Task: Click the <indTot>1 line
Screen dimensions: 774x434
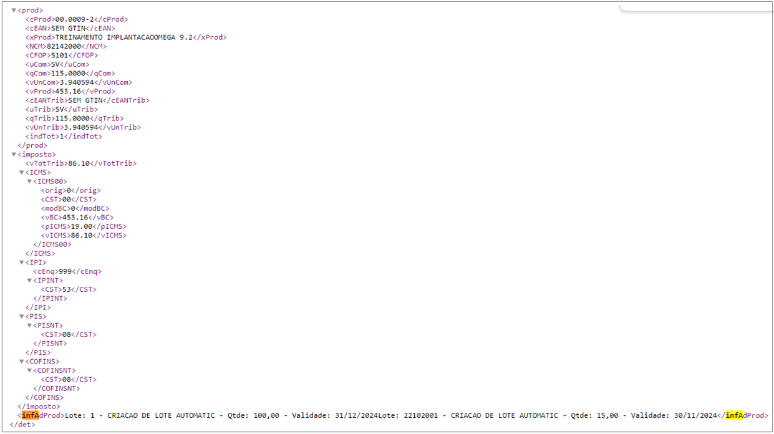Action: (x=64, y=137)
